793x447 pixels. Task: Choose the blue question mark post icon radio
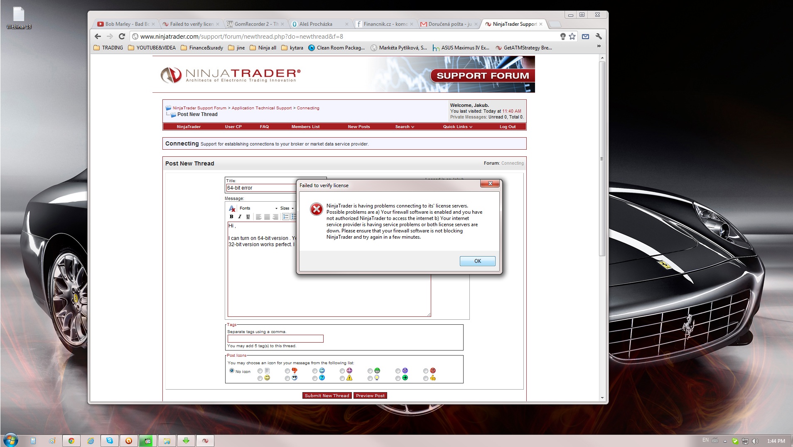(x=315, y=378)
